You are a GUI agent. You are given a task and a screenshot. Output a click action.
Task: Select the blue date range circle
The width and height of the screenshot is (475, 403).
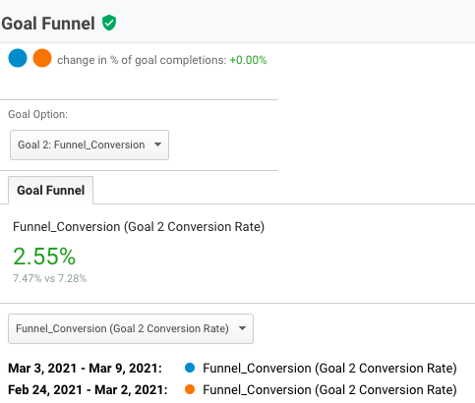tap(18, 58)
